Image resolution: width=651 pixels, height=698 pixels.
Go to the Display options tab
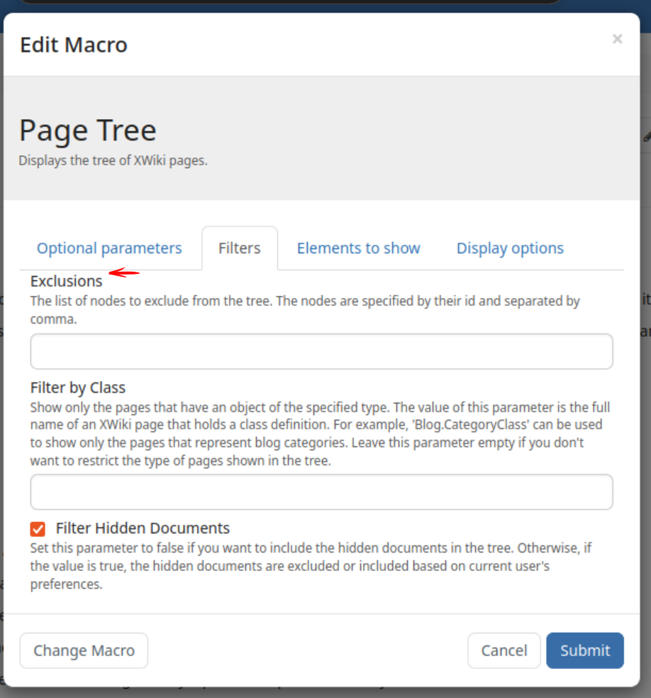(x=510, y=248)
